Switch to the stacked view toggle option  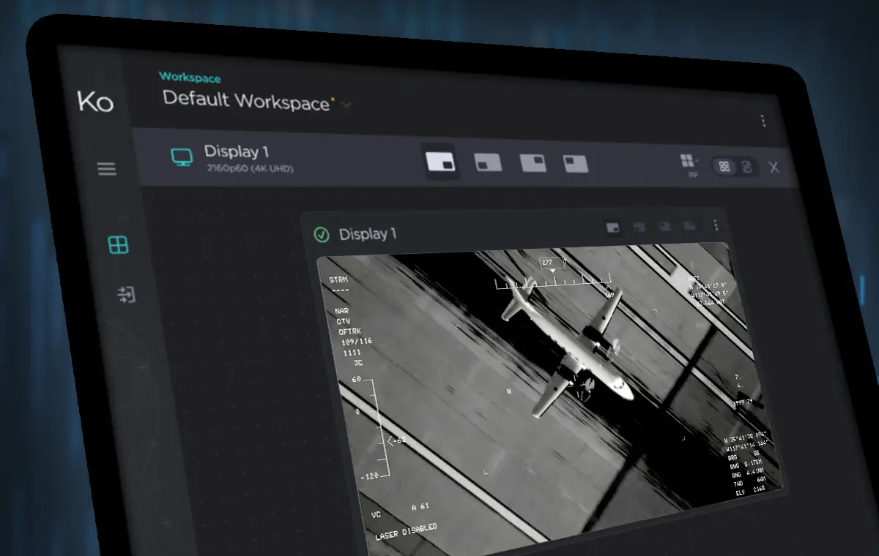(747, 168)
